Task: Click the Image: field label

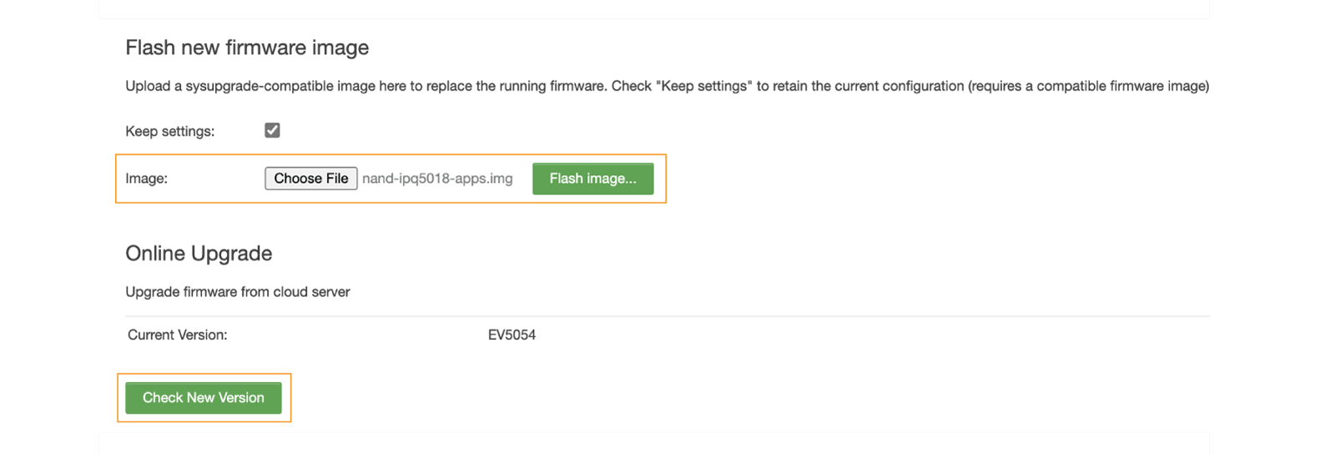Action: click(x=146, y=179)
